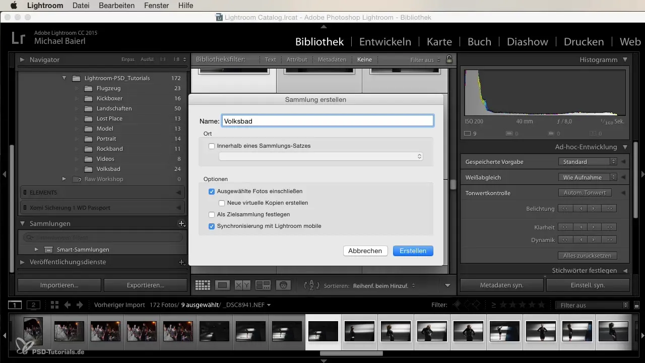
Task: Add publish service with plus icon
Action: [181, 262]
